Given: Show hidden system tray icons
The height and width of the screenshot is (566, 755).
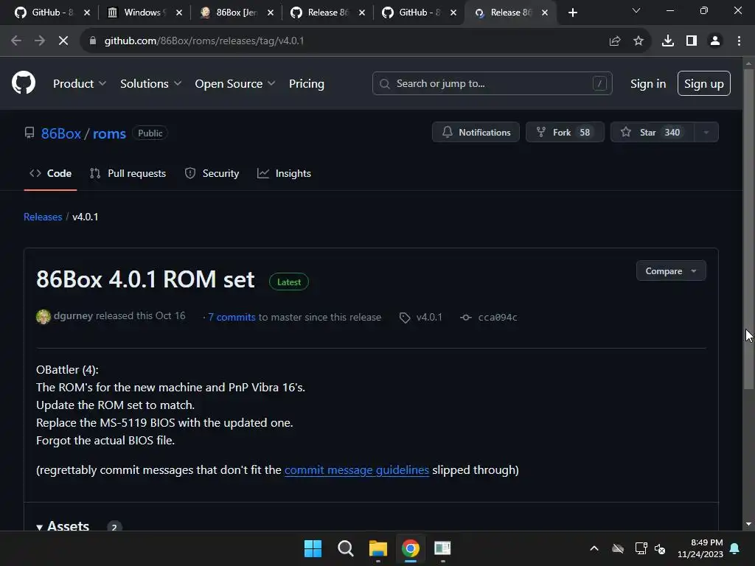Looking at the screenshot, I should (x=594, y=548).
